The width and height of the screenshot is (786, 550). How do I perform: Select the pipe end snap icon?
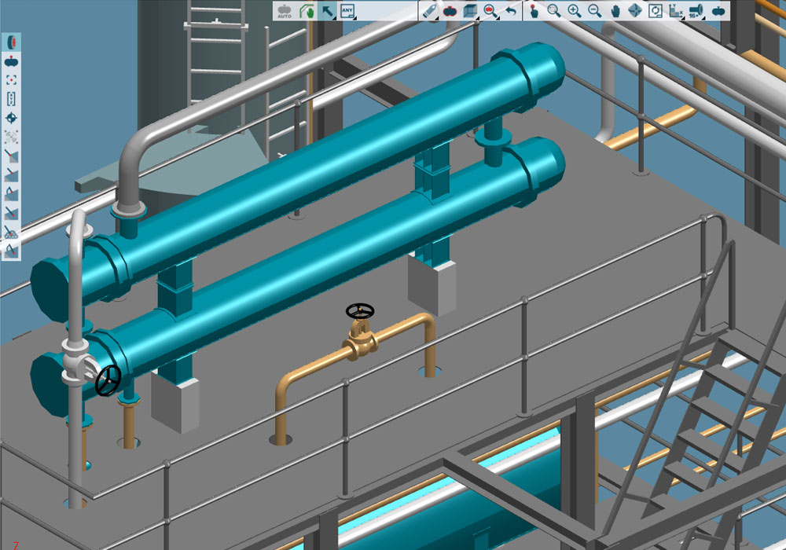(11, 42)
